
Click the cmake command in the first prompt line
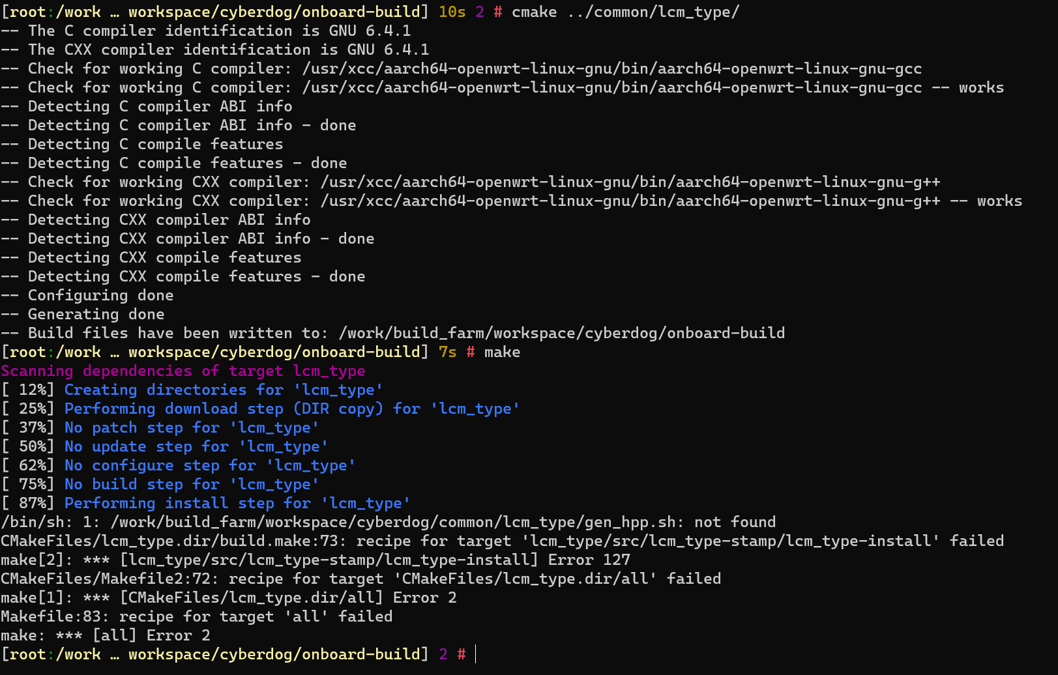(533, 12)
